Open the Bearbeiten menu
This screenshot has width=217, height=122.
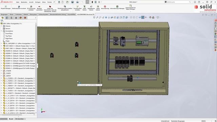pos(24,2)
